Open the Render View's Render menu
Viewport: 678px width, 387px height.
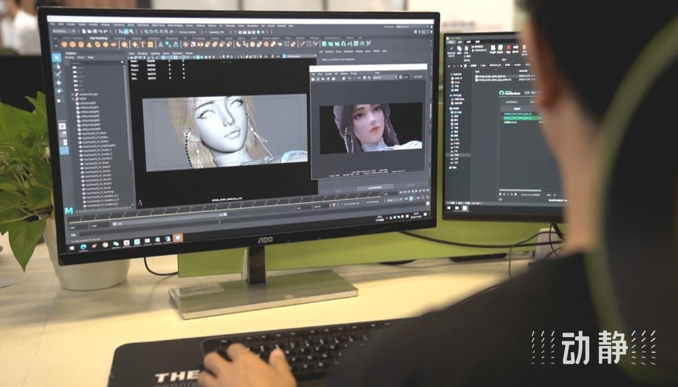329,74
